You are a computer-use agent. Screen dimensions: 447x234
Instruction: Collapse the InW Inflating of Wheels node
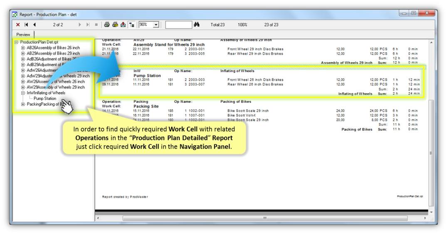coord(23,93)
